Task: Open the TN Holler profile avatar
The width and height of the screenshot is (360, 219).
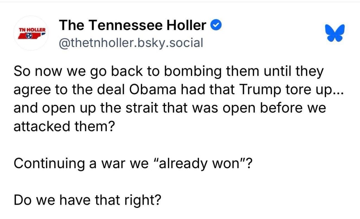Action: 32,33
